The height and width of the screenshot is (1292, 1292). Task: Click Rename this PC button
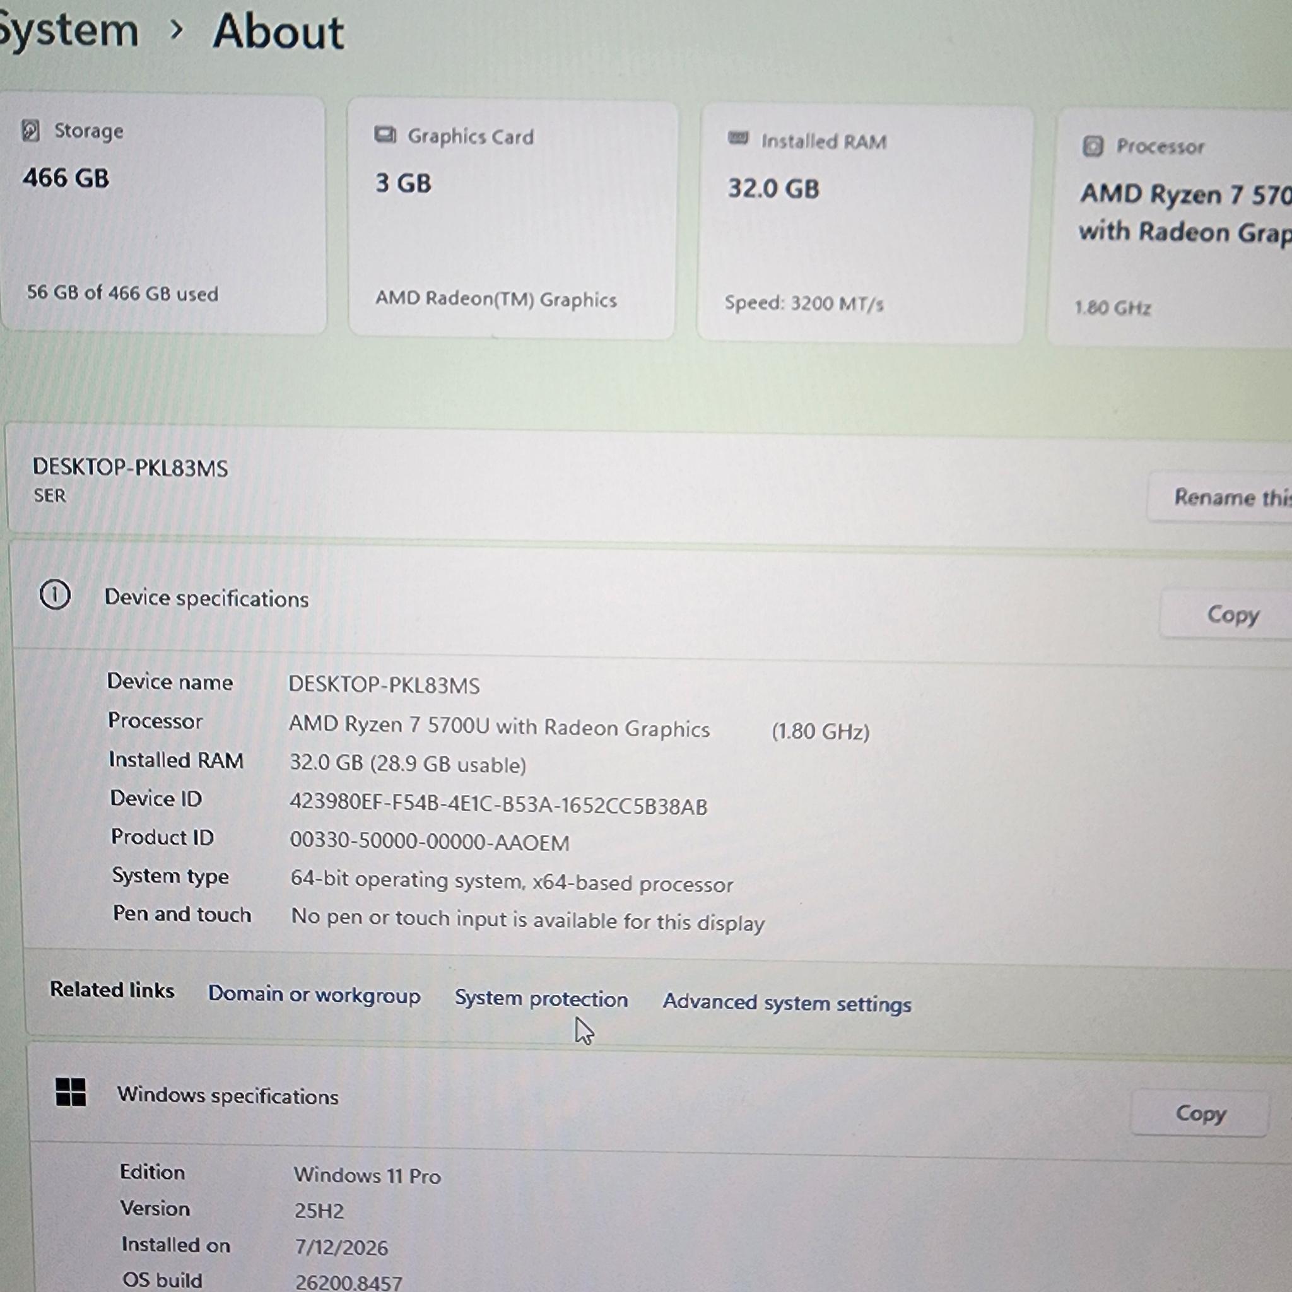tap(1221, 497)
